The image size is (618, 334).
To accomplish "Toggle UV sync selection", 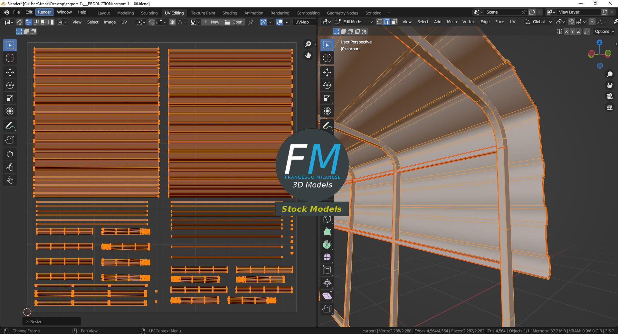I will tap(20, 22).
